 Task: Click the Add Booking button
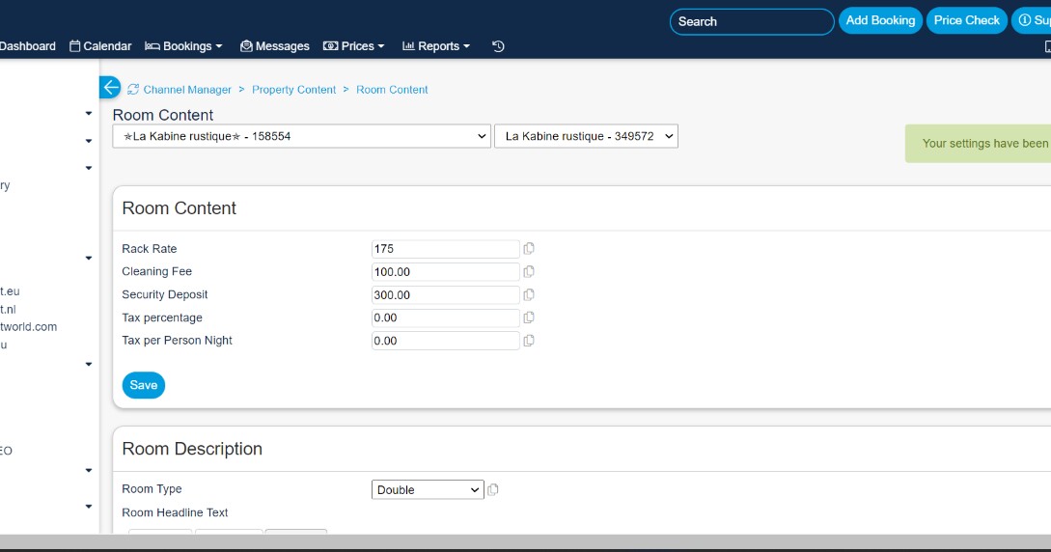coord(880,21)
